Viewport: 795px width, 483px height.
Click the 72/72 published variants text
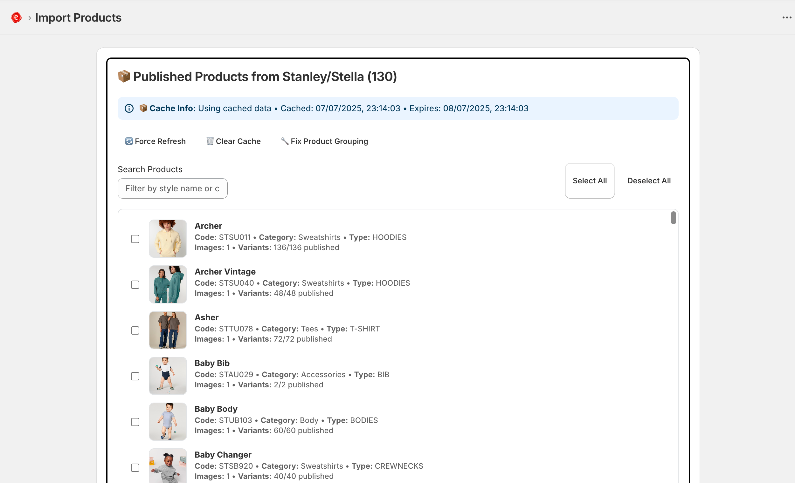303,339
